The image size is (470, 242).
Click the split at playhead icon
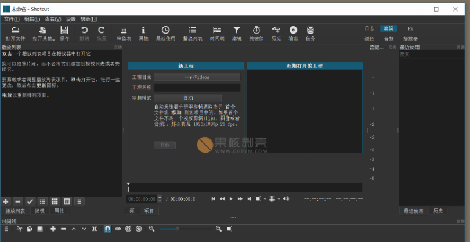point(95,229)
